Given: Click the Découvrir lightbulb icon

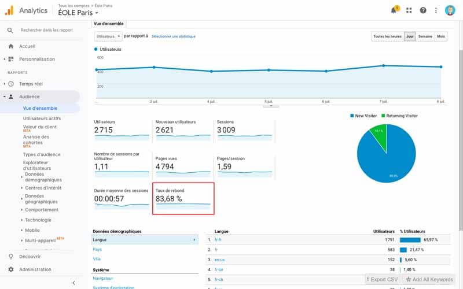Looking at the screenshot, I should (11, 257).
